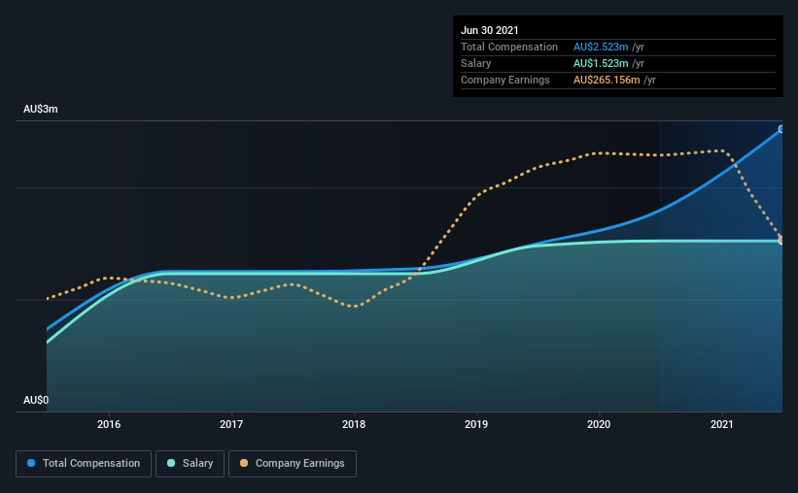Select the 2019 x-axis label
798x493 pixels.
coord(476,424)
